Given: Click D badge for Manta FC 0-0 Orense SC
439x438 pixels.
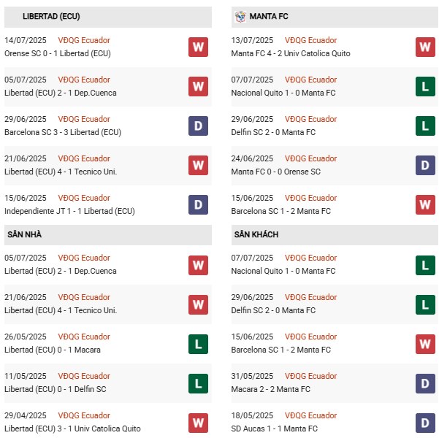Looking at the screenshot, I should pos(426,166).
